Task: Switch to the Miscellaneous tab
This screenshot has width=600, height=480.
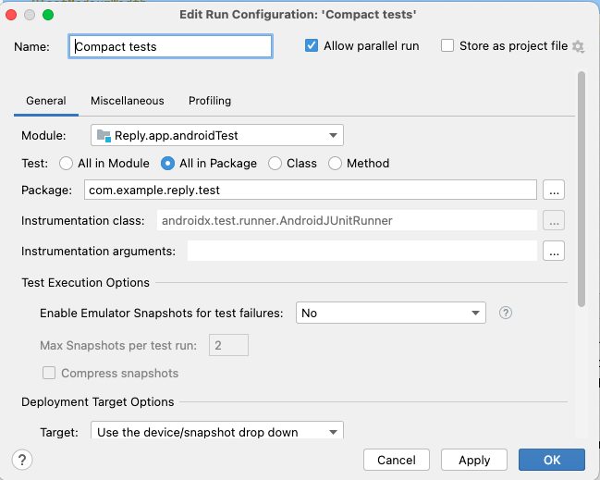Action: (128, 101)
